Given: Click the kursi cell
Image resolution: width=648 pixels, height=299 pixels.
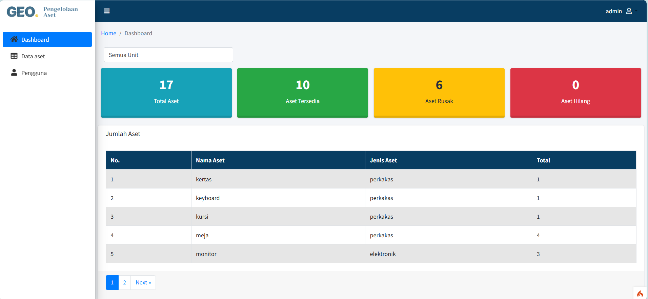Looking at the screenshot, I should 278,217.
